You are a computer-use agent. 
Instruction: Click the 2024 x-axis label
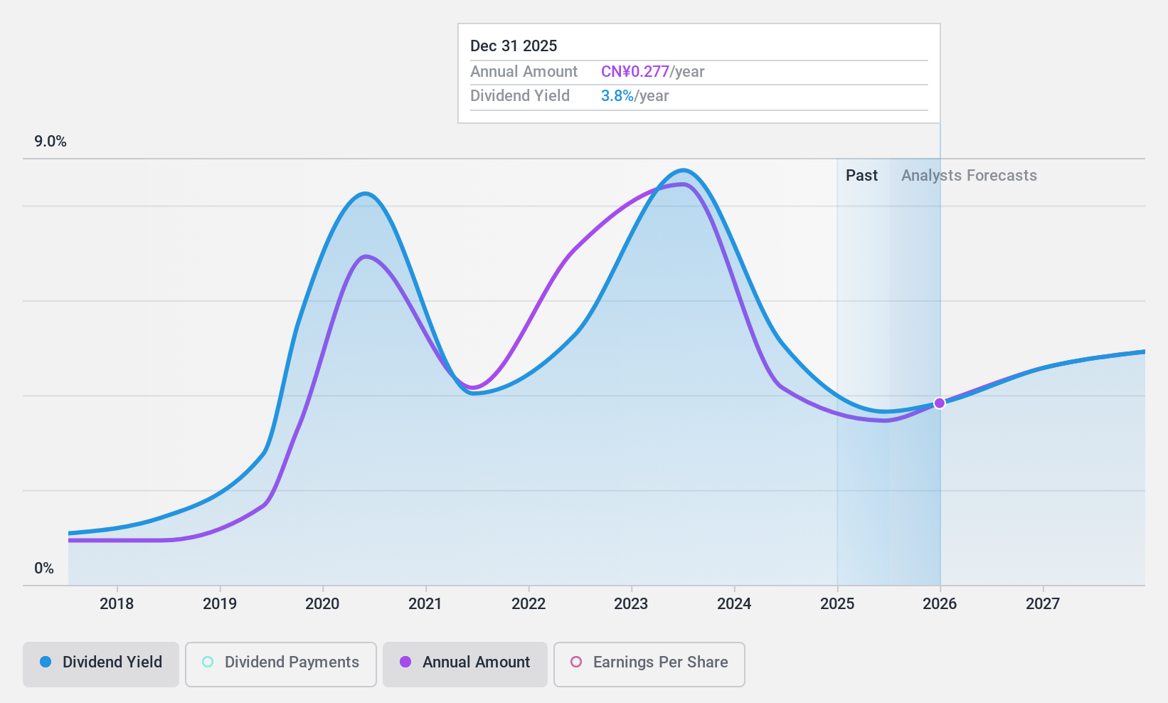734,604
